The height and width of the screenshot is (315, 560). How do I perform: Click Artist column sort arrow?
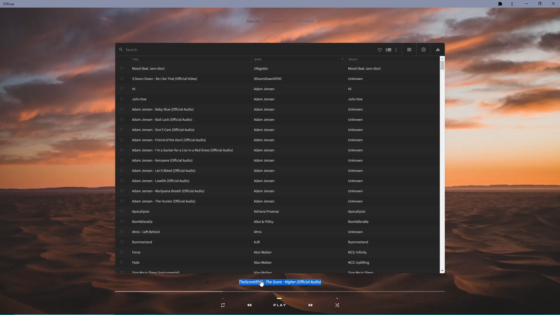(x=342, y=59)
